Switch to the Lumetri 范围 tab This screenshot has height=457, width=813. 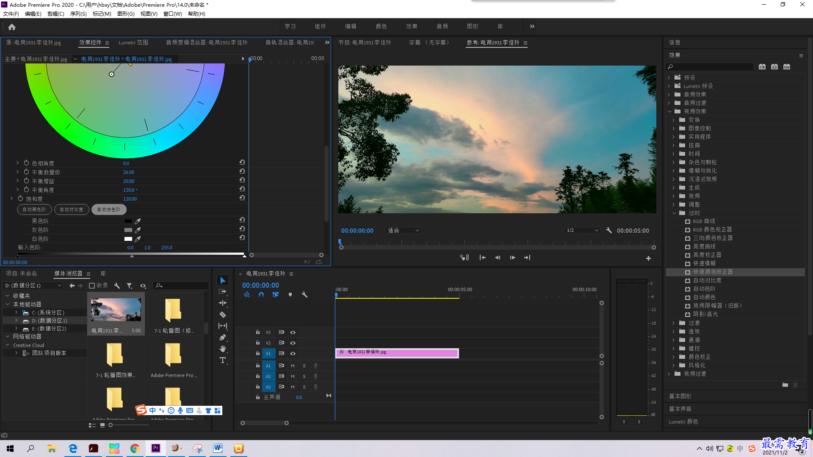(x=133, y=43)
